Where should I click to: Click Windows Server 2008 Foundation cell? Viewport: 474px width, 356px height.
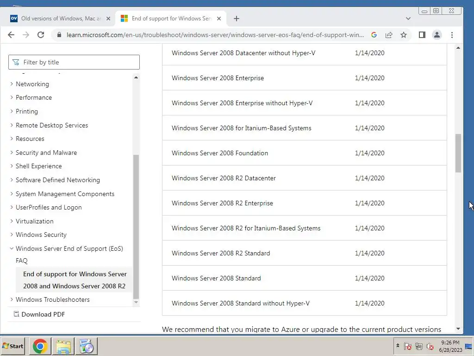pyautogui.click(x=220, y=153)
